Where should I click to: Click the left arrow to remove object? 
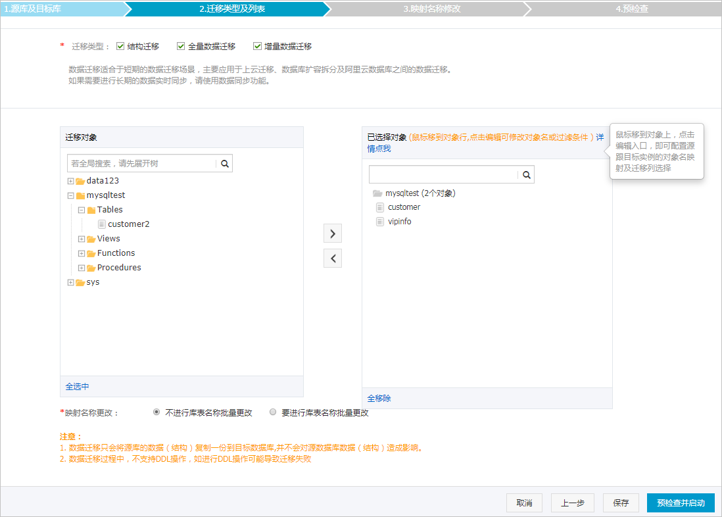point(333,258)
